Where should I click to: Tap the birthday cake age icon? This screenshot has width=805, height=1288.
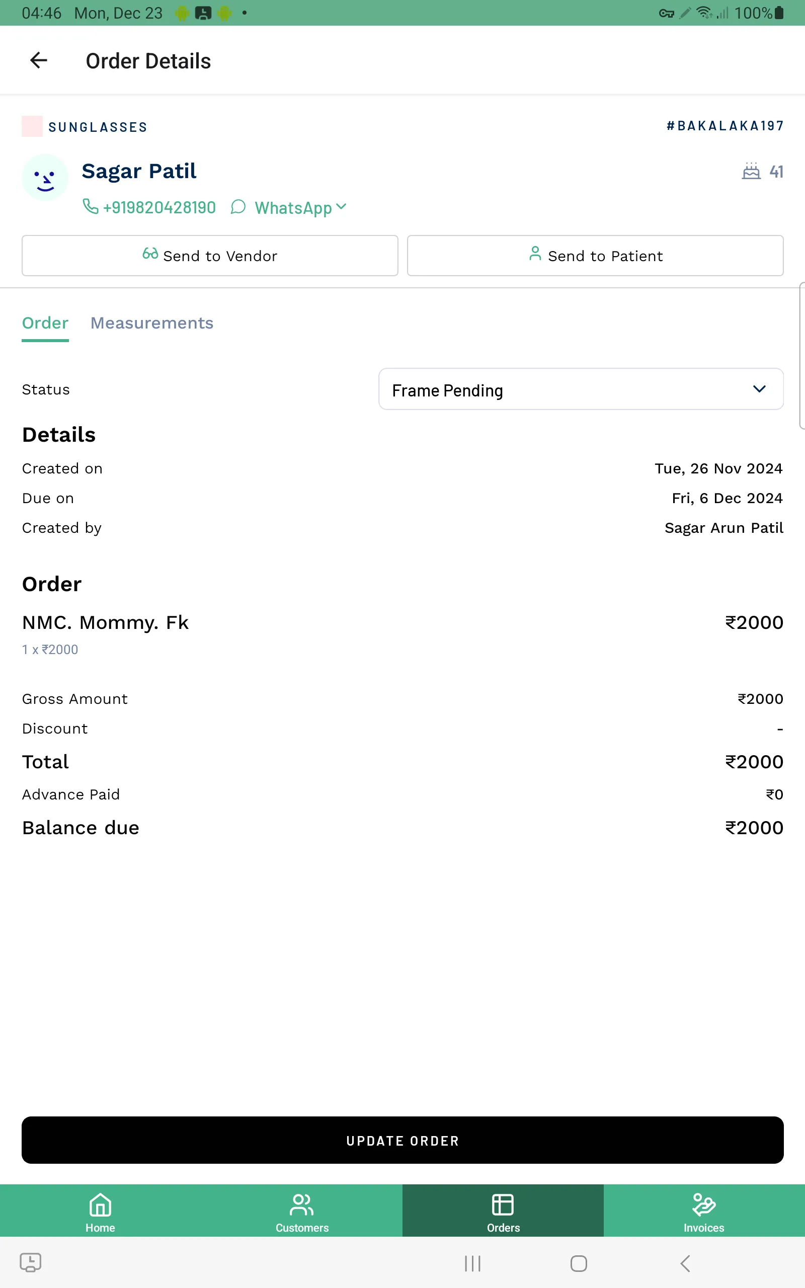point(751,172)
